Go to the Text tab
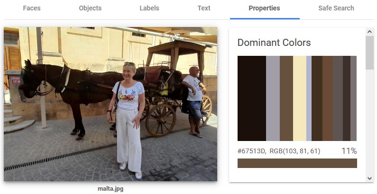Screen dimensions: 377x194 tap(204, 8)
